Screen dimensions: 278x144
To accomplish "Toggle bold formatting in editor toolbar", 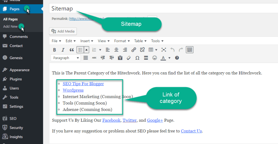I will coord(54,50).
